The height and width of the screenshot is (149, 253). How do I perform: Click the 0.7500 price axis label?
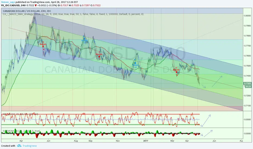pyautogui.click(x=248, y=66)
